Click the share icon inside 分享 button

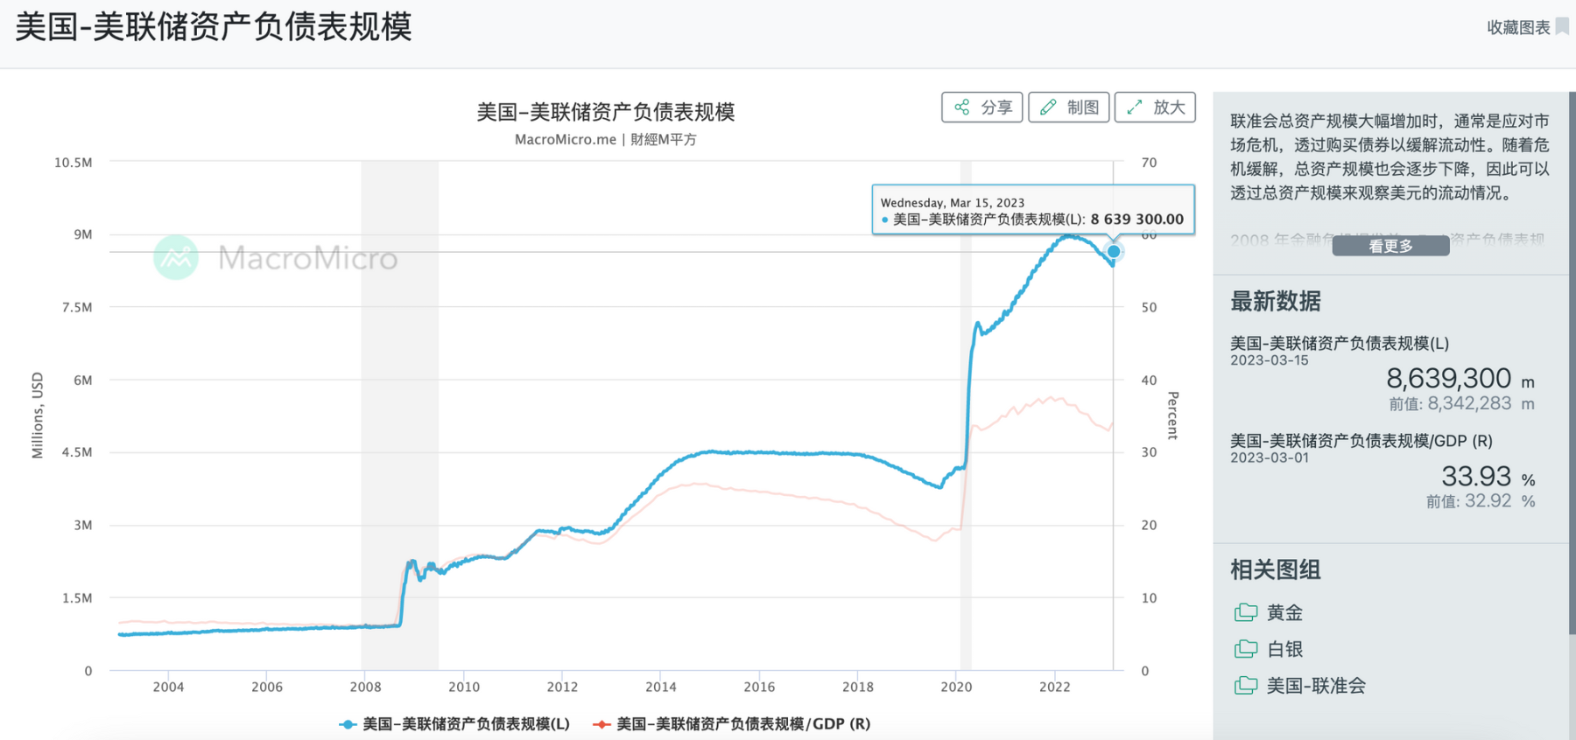tap(962, 108)
